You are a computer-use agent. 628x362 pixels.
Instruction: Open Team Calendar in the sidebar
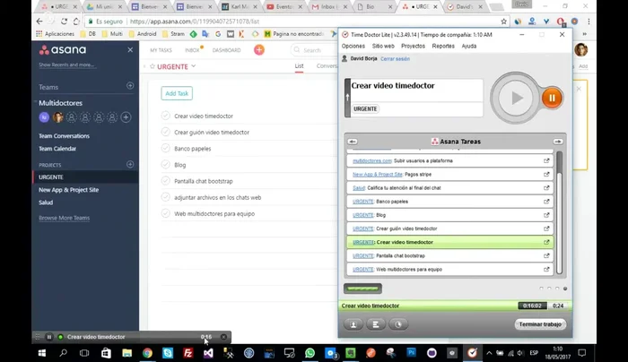point(57,149)
